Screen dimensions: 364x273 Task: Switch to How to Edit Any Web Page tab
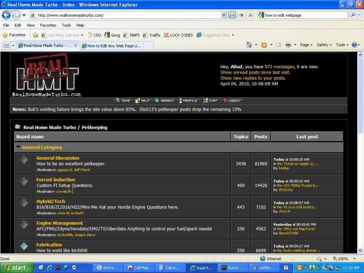click(x=112, y=46)
